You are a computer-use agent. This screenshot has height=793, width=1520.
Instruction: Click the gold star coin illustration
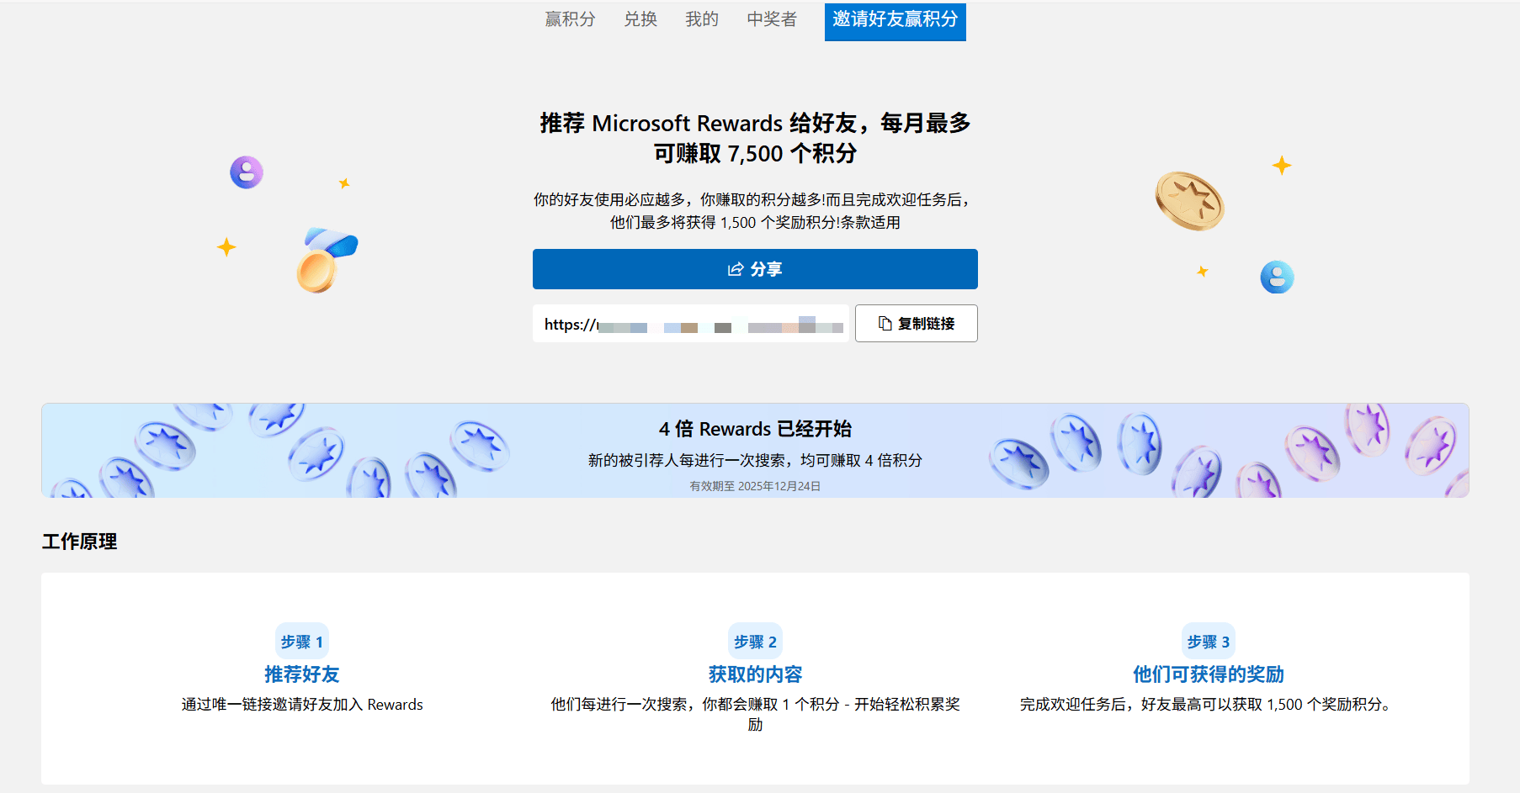[1189, 201]
